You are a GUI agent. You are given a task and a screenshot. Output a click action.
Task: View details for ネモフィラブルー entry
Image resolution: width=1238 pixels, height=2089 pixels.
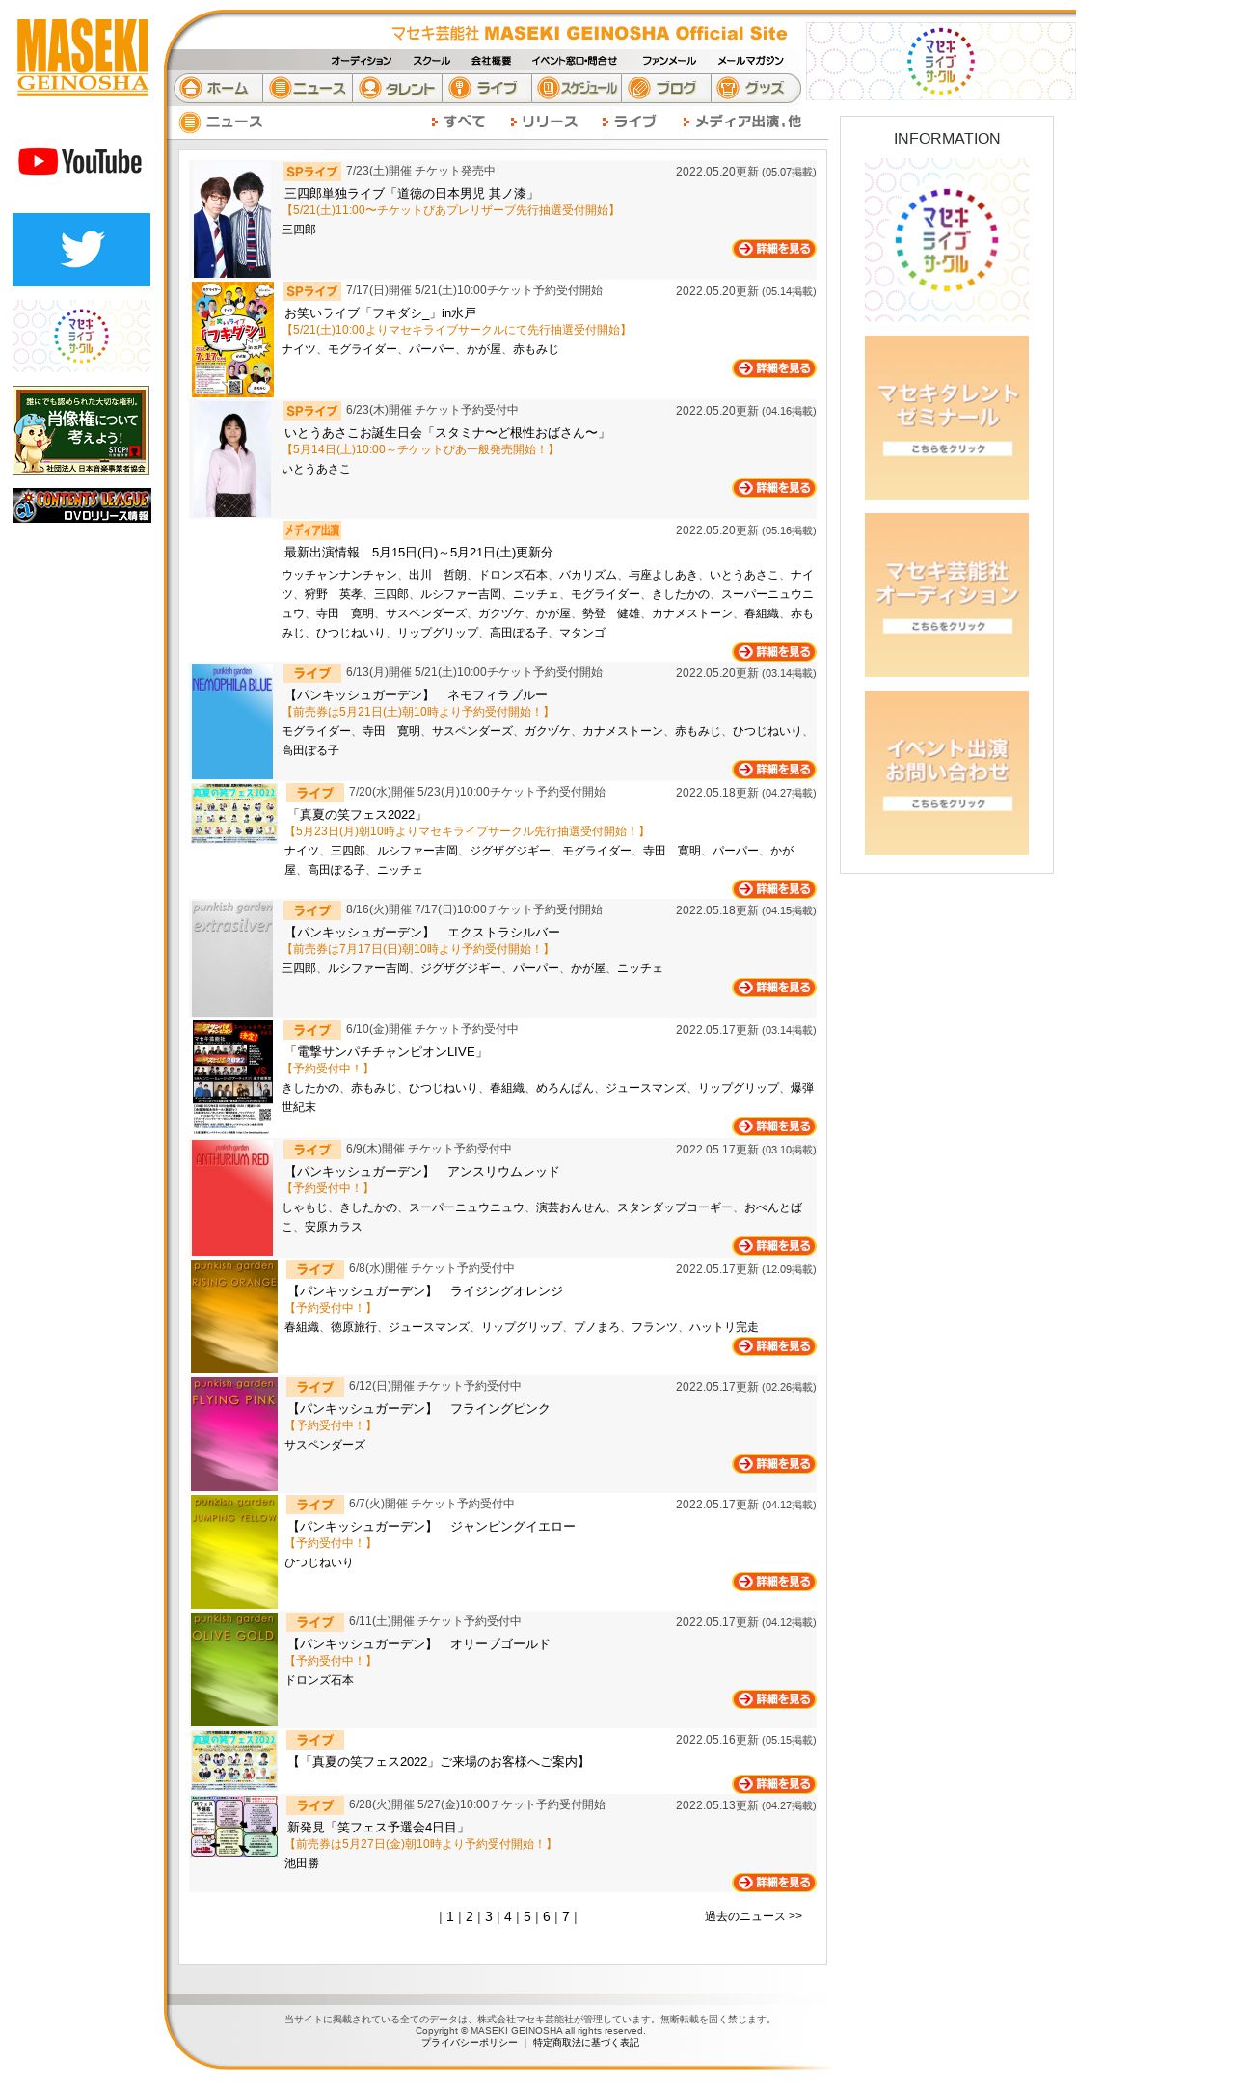774,770
